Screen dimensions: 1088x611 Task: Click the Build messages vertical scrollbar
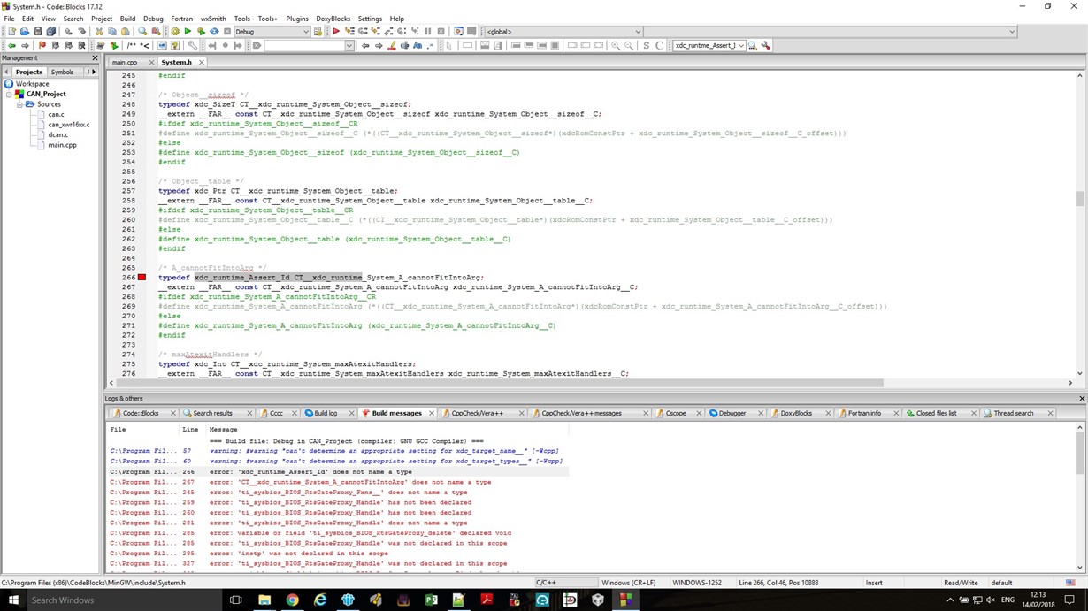click(x=1080, y=498)
